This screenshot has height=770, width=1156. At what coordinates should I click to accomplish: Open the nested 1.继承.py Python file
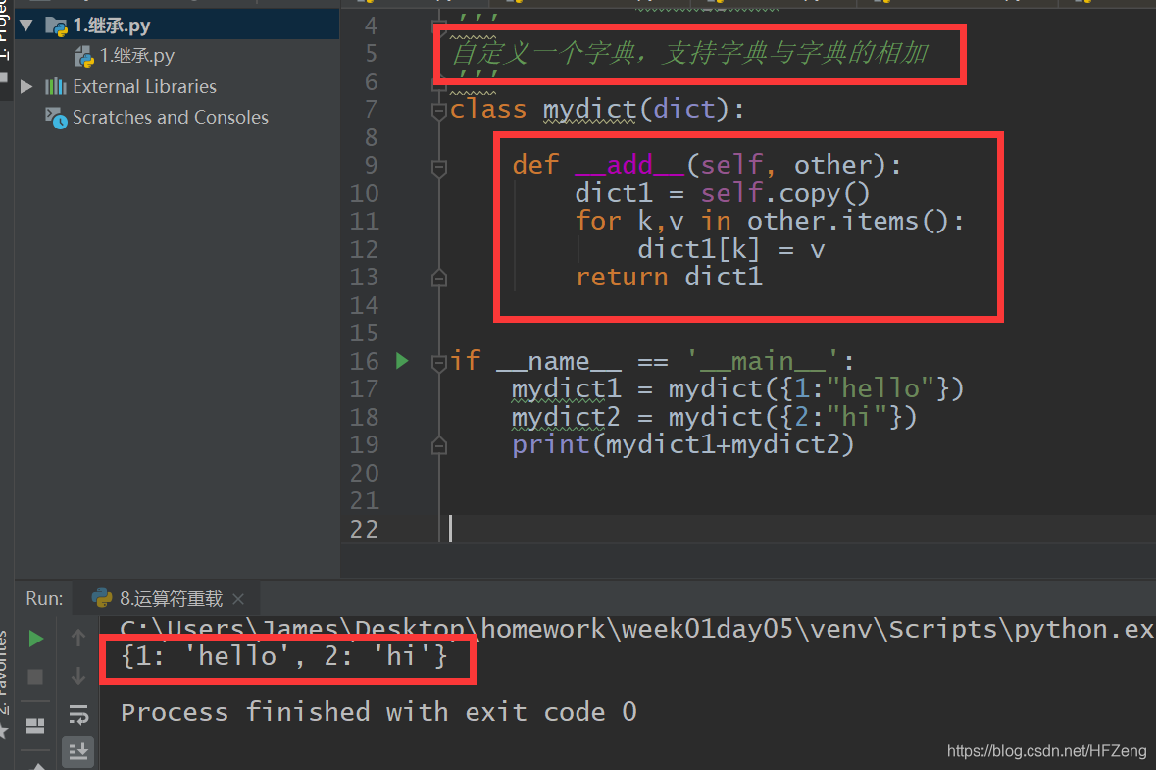point(137,56)
